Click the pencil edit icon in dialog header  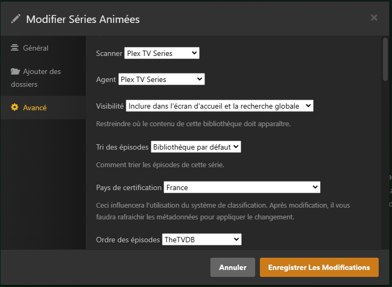[16, 19]
